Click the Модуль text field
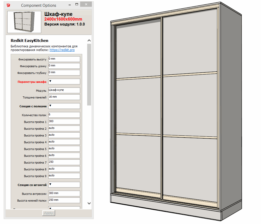The height and width of the screenshot is (224, 261). click(x=64, y=90)
